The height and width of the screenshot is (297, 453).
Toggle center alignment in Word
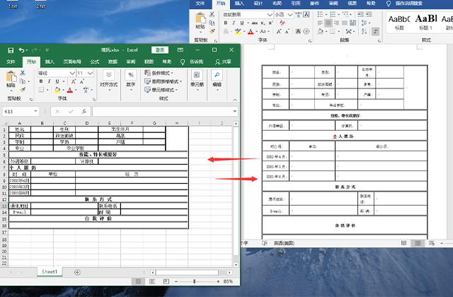(328, 23)
